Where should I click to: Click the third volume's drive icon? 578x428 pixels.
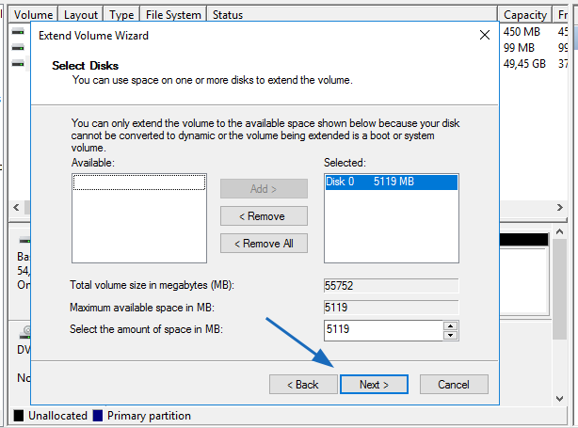coord(18,63)
